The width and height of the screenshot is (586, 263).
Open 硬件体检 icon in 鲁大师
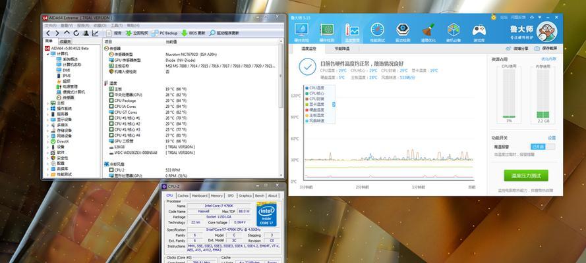click(301, 33)
